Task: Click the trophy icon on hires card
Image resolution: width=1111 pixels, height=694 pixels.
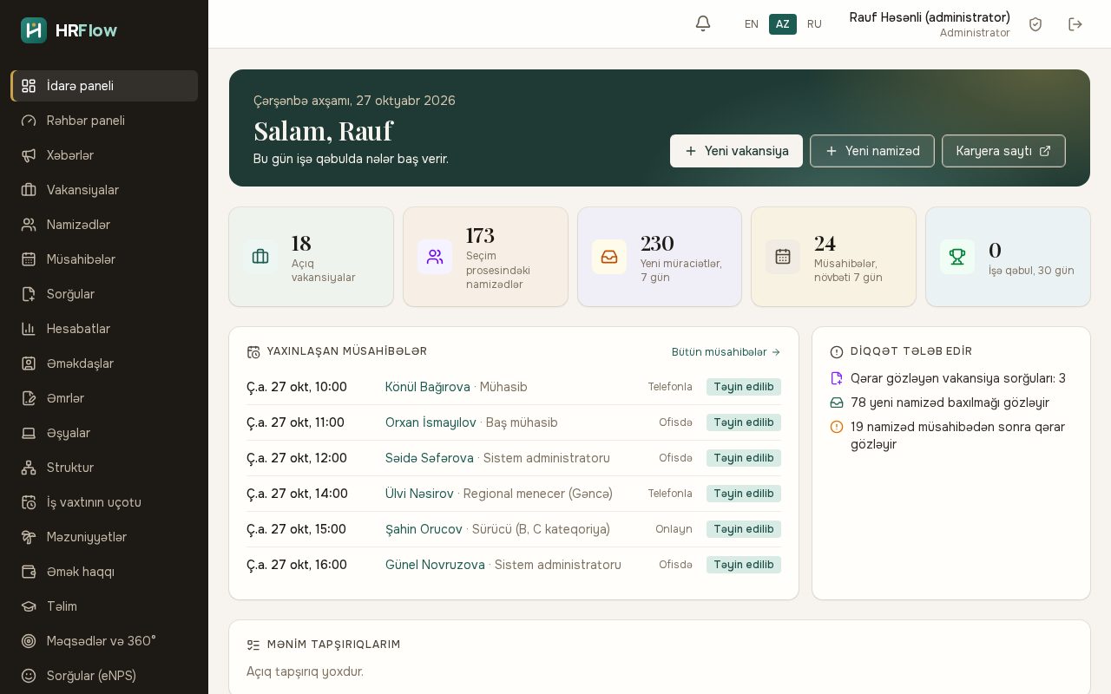Action: pos(957,257)
